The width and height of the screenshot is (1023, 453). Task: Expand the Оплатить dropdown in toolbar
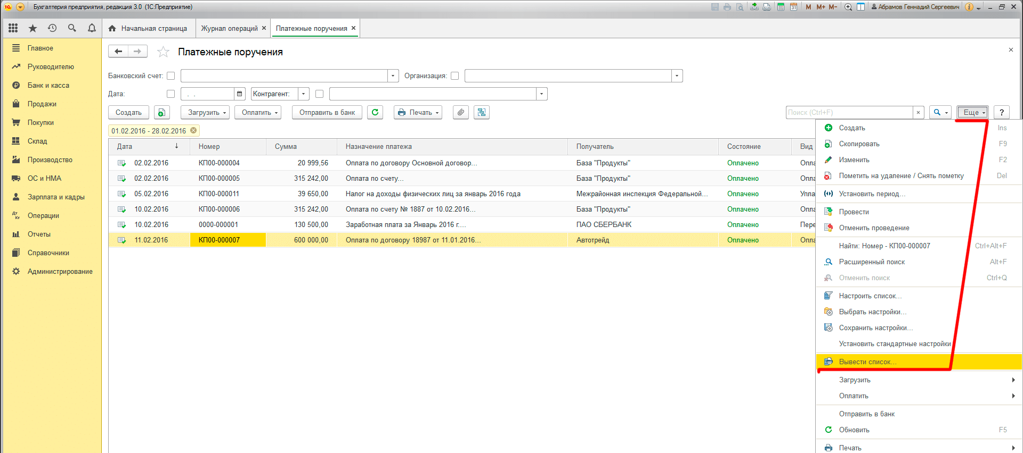259,112
